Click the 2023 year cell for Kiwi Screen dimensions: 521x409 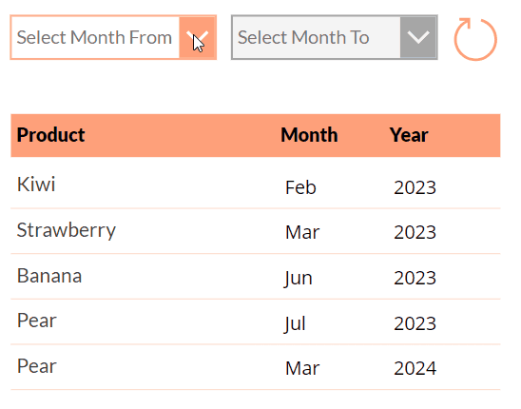point(415,187)
